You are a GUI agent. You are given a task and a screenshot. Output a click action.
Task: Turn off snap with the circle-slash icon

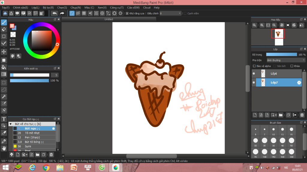[72, 13]
